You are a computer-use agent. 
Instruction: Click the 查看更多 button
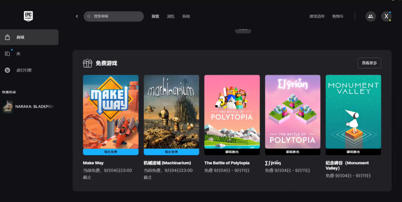click(x=369, y=63)
